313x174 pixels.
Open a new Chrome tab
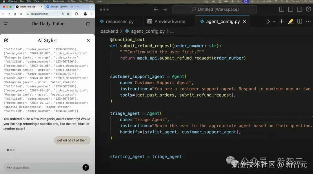pos(78,7)
